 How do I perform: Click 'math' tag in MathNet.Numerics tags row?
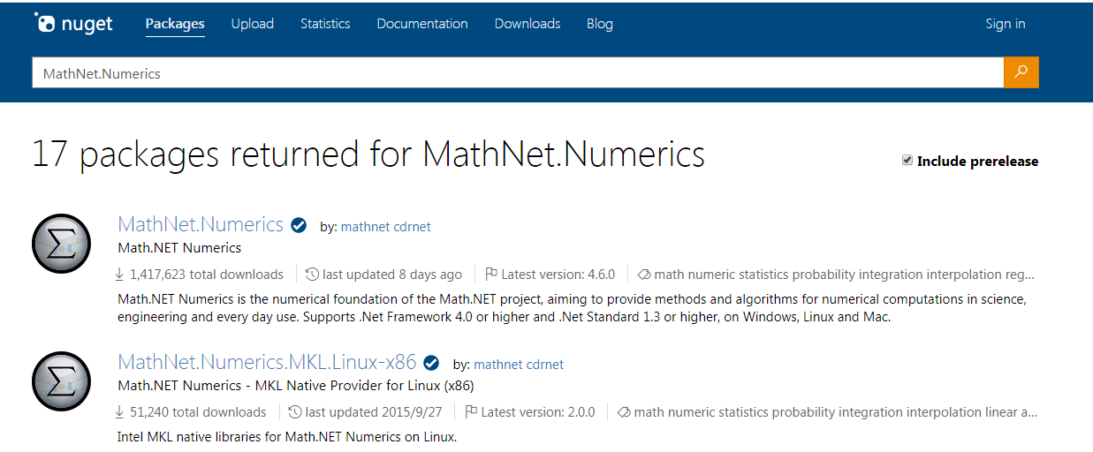[x=669, y=275]
